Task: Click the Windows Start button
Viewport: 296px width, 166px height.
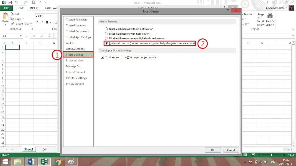Action: pyautogui.click(x=5, y=162)
